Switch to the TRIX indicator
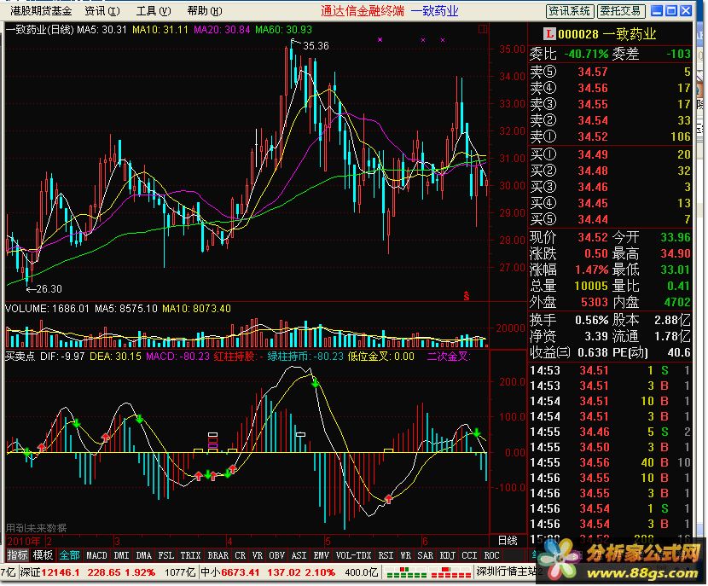Viewport: 708px width, 586px height. coord(190,555)
